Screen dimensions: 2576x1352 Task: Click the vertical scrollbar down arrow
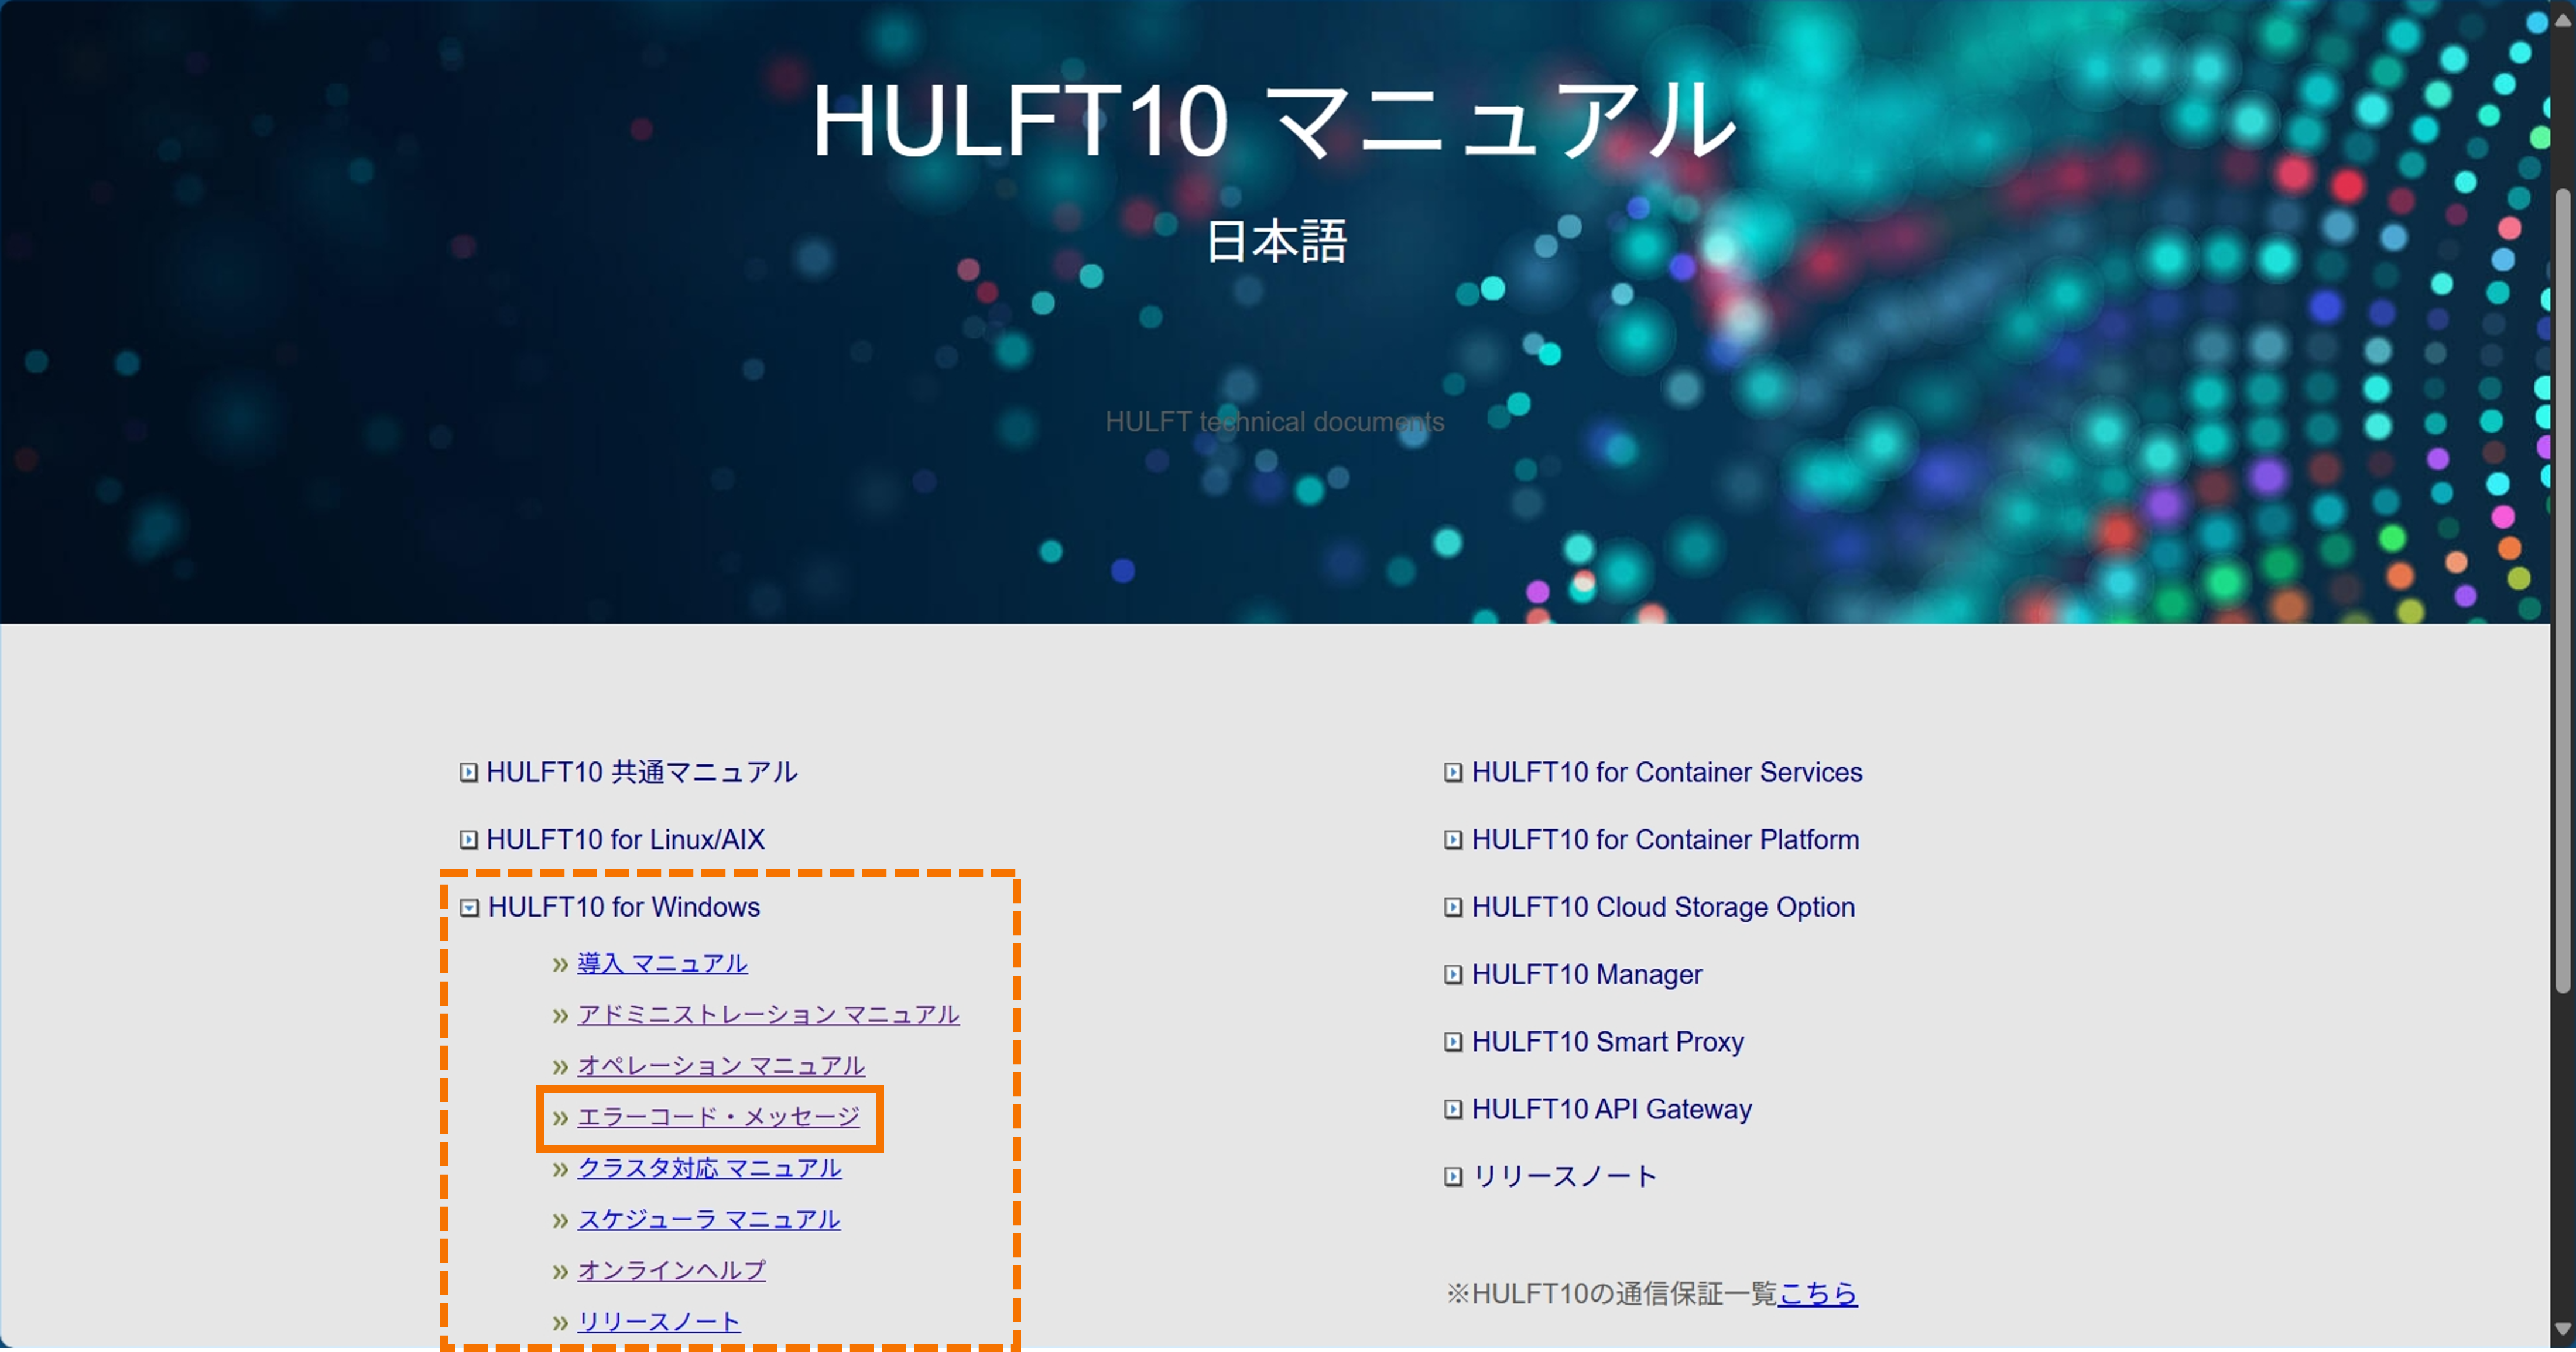pyautogui.click(x=2562, y=1329)
